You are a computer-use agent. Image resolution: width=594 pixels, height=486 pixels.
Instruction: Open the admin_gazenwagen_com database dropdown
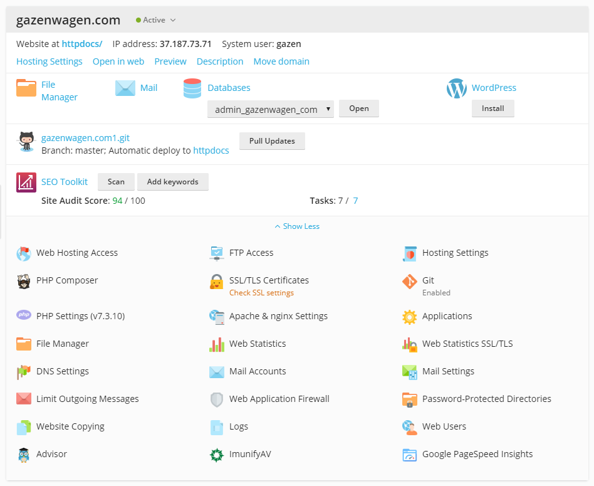click(x=271, y=109)
